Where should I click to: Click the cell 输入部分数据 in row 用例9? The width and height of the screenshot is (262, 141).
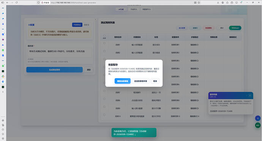[x=137, y=108]
